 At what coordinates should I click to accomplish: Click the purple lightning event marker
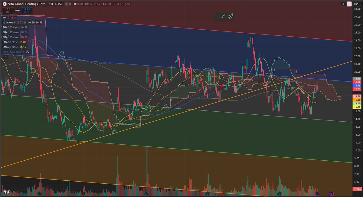pos(317,193)
